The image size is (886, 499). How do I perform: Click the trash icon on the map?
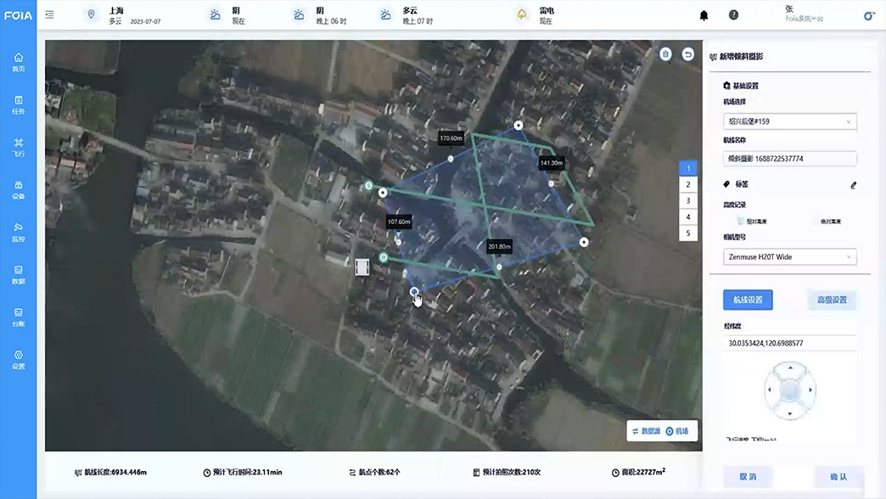pyautogui.click(x=666, y=53)
